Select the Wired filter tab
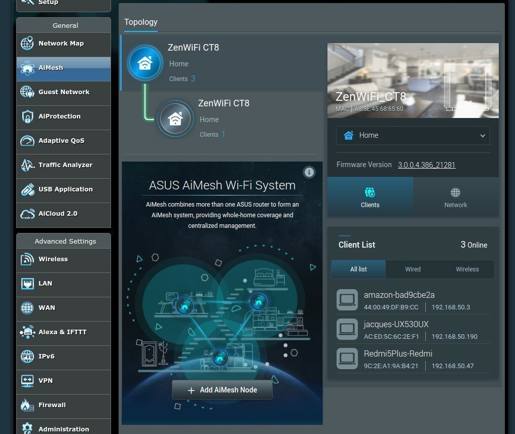This screenshot has height=434, width=515. 413,269
